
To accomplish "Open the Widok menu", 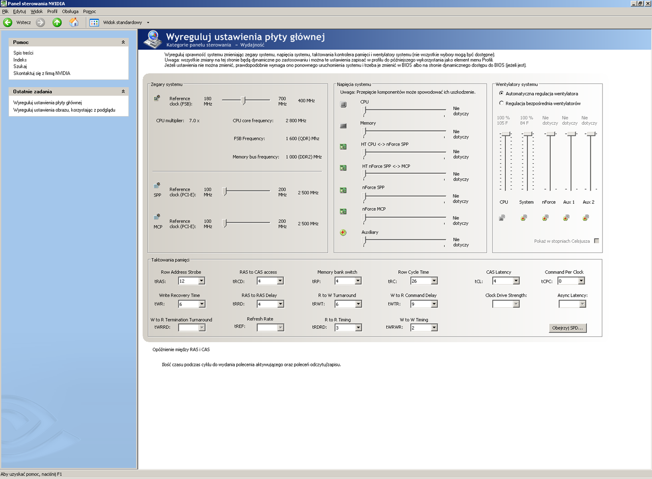I will coord(37,11).
